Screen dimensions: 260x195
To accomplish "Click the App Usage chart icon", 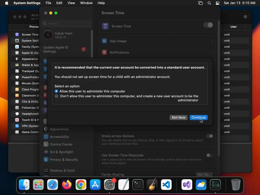I will tap(104, 41).
